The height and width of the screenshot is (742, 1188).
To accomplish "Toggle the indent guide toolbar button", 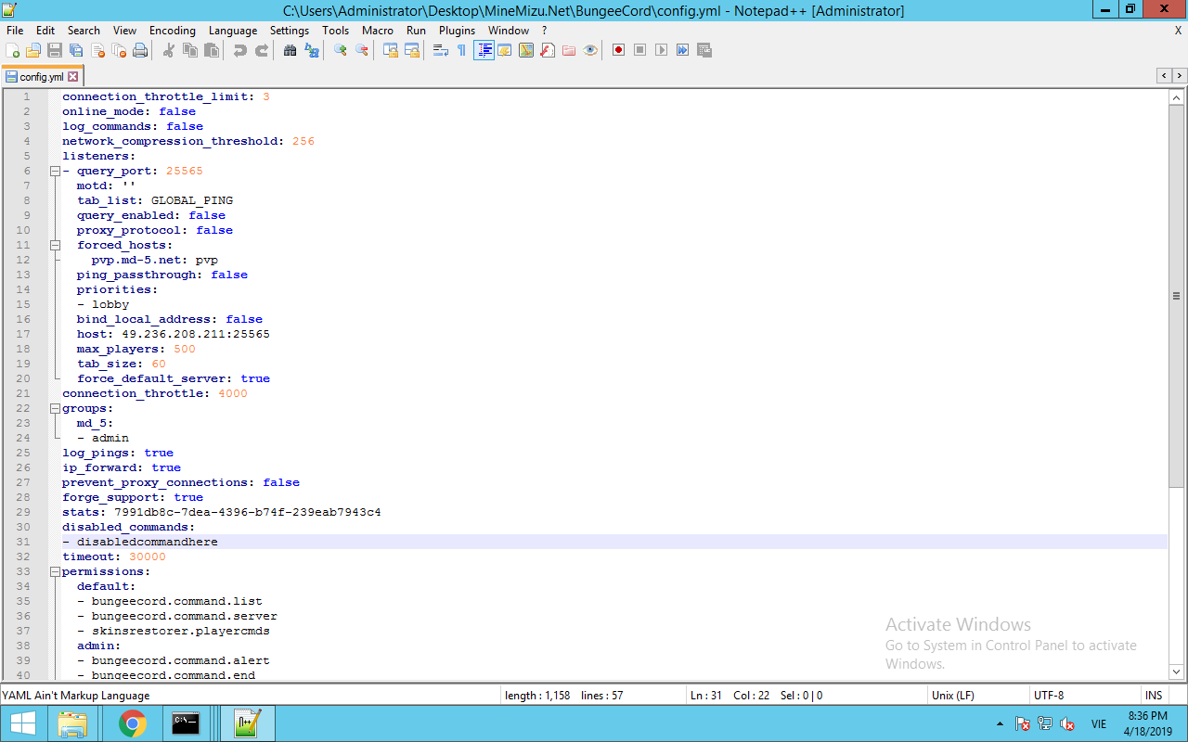I will pyautogui.click(x=484, y=50).
